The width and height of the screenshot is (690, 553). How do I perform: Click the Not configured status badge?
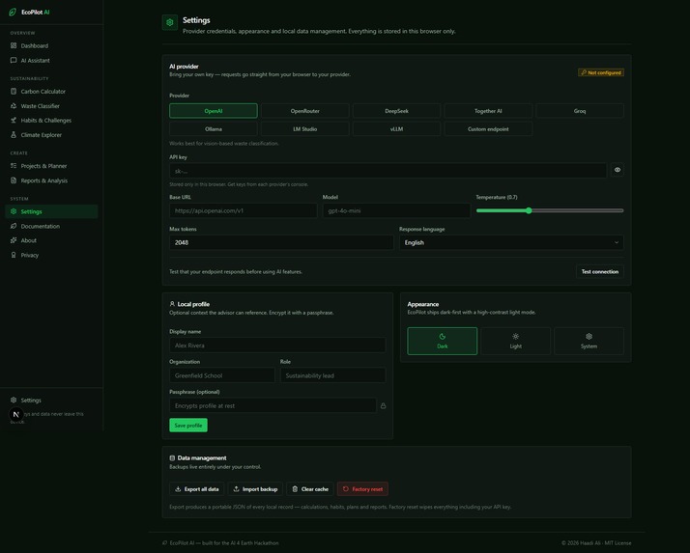(x=601, y=72)
